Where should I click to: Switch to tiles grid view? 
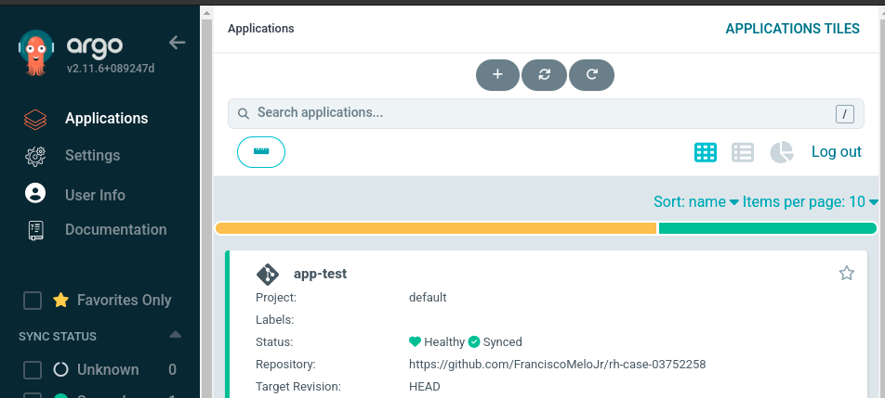tap(706, 152)
